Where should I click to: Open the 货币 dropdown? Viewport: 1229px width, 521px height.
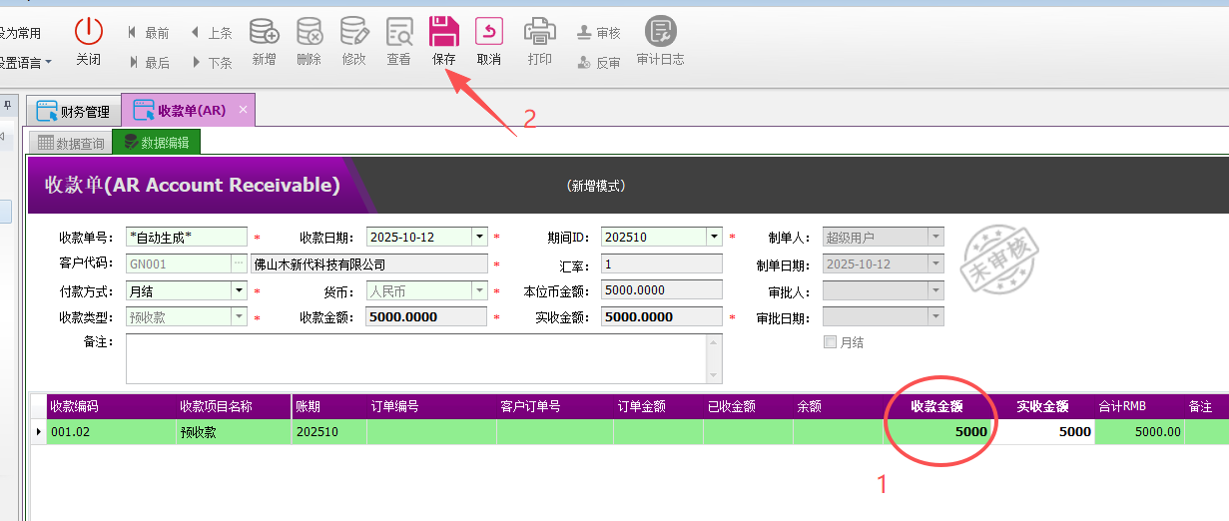(x=479, y=290)
